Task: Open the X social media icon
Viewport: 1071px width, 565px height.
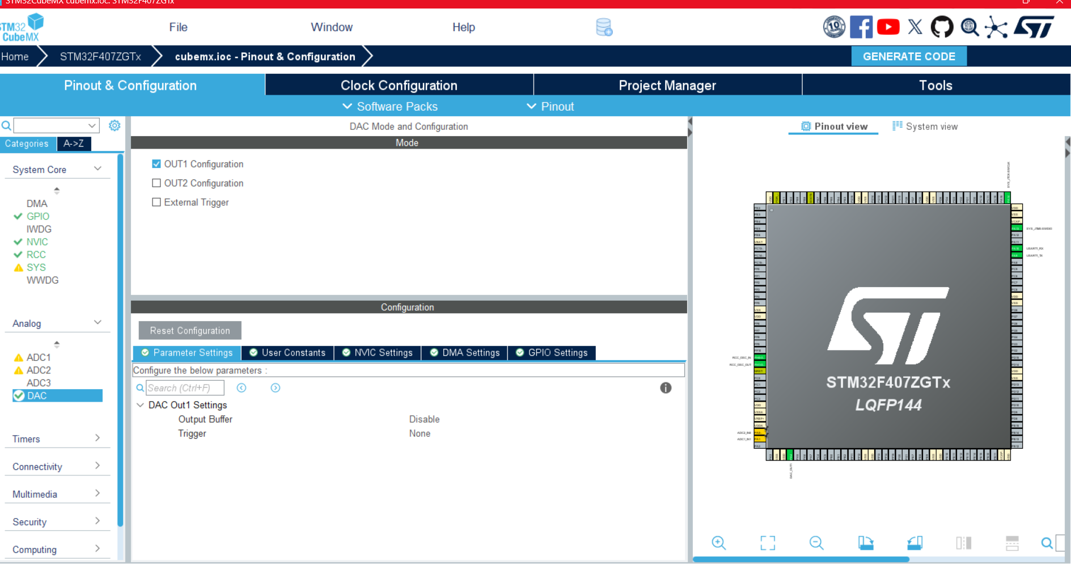Action: [x=915, y=27]
